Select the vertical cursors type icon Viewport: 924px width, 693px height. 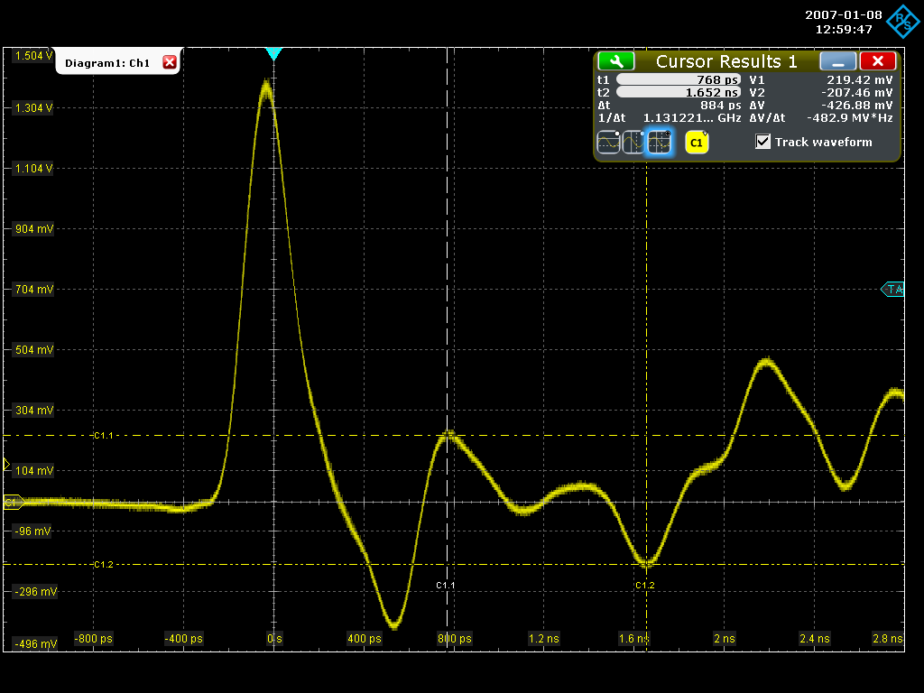(633, 142)
